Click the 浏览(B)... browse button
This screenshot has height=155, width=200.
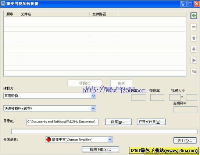coord(118,122)
